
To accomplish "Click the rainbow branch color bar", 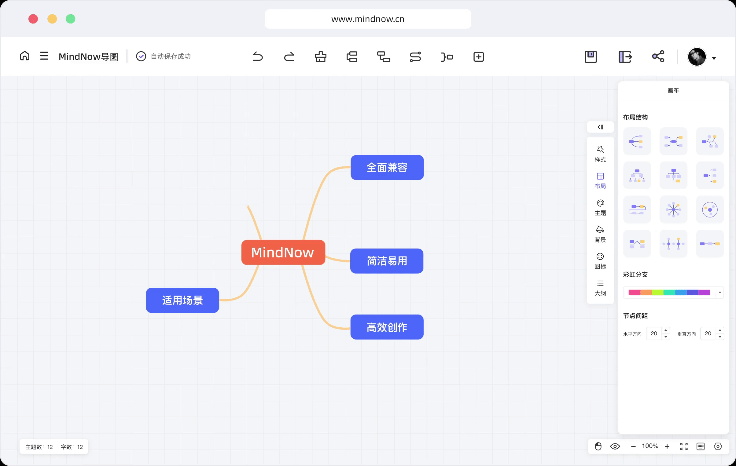I will (669, 293).
